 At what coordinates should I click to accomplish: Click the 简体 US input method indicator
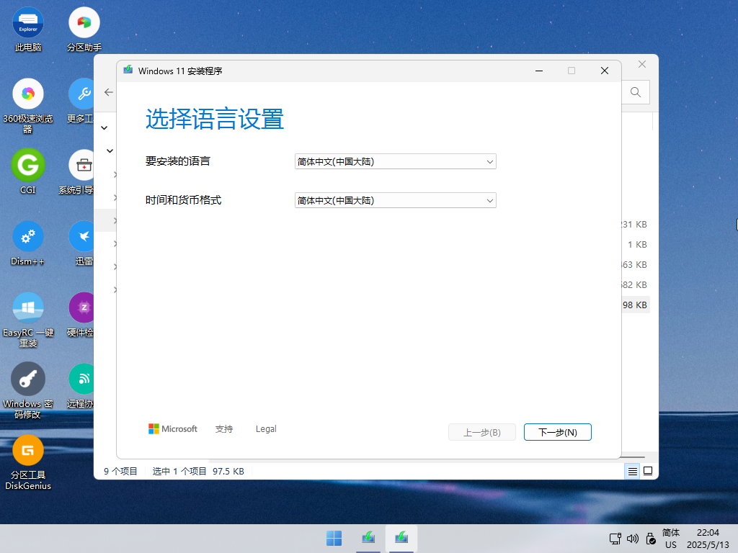[671, 539]
